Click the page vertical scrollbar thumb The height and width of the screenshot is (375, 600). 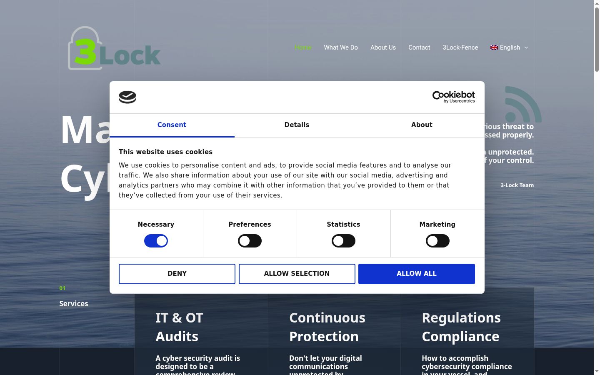pyautogui.click(x=597, y=40)
